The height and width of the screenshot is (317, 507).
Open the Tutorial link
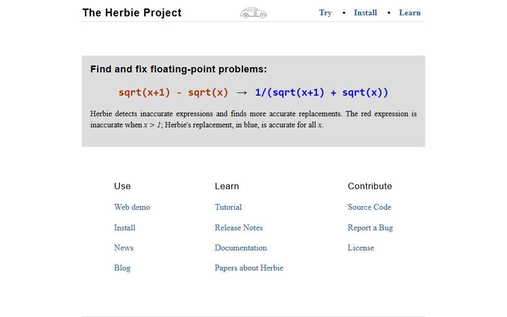228,207
